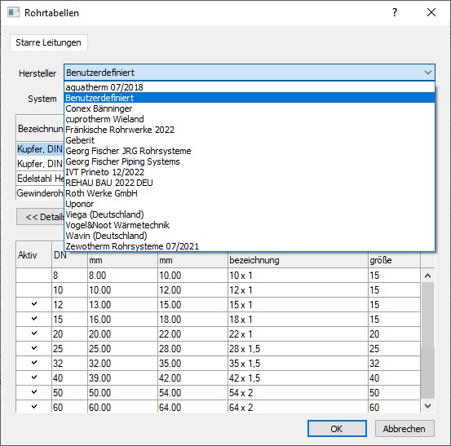Toggle Aktiv checkmark for DN 15 row

pyautogui.click(x=34, y=319)
